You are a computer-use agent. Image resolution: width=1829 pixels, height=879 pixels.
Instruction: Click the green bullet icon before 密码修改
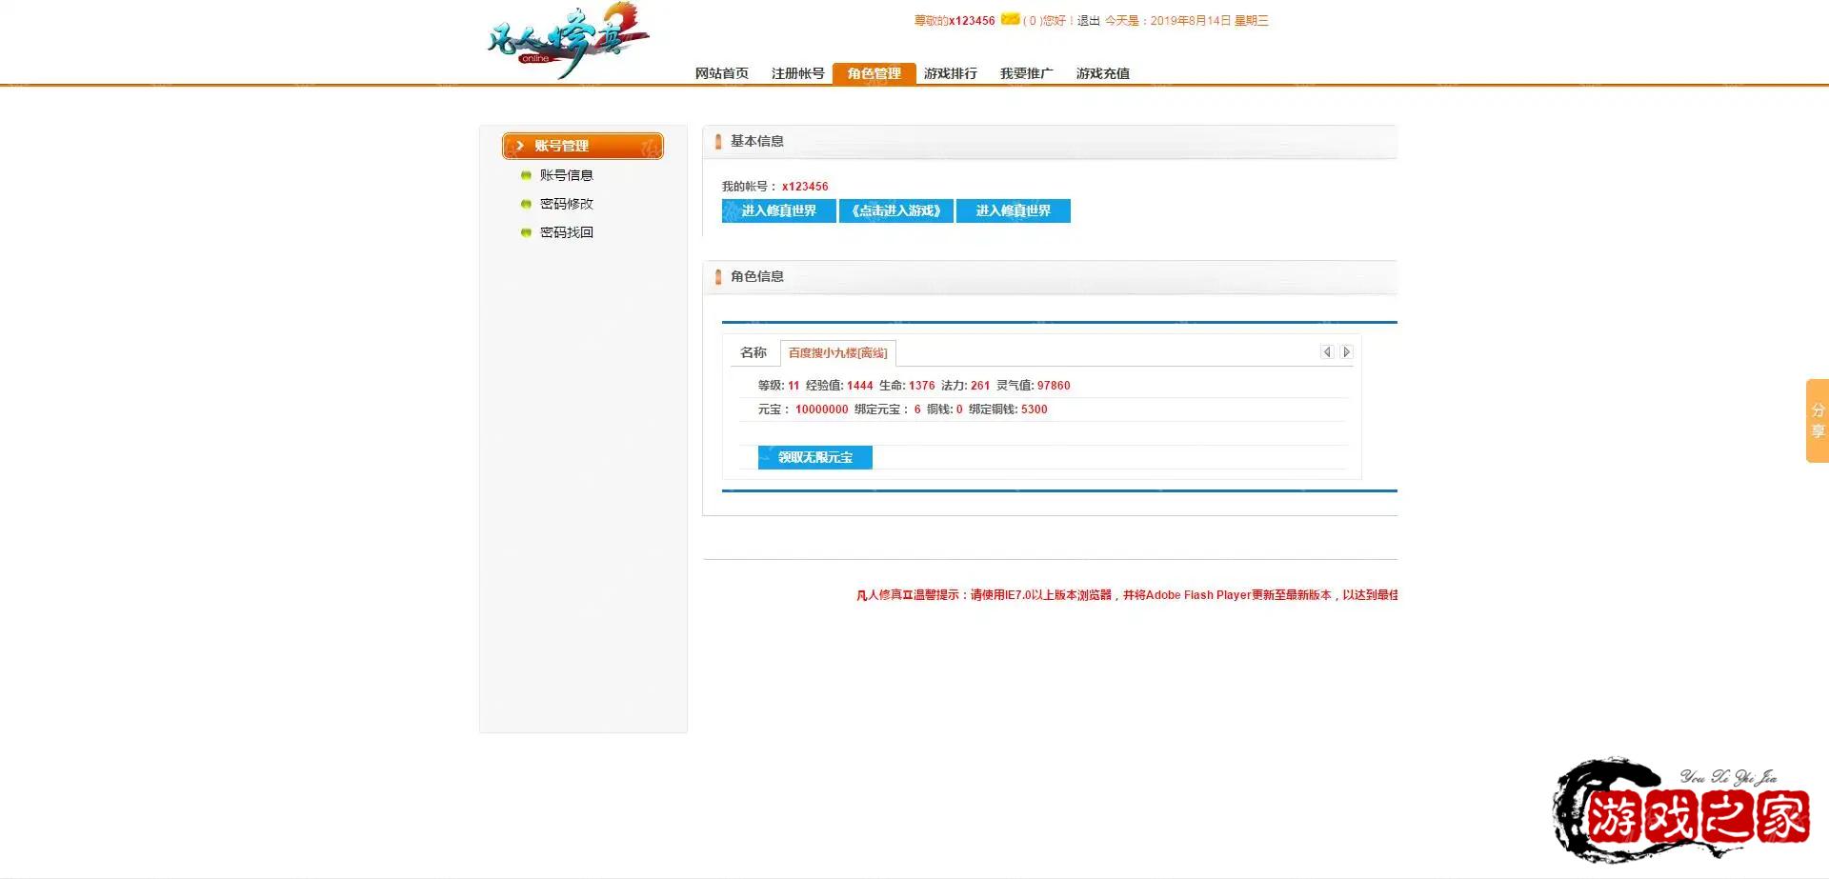(526, 203)
